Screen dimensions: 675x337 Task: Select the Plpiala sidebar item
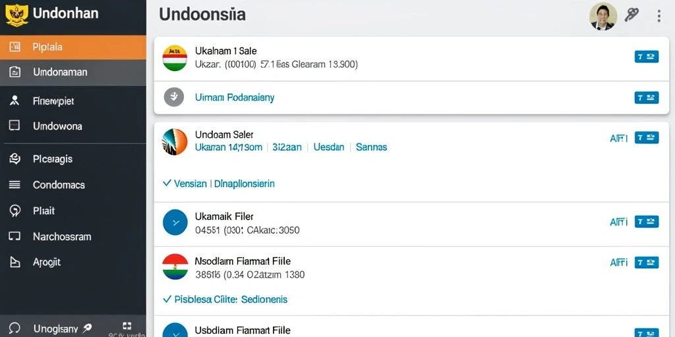(73, 47)
